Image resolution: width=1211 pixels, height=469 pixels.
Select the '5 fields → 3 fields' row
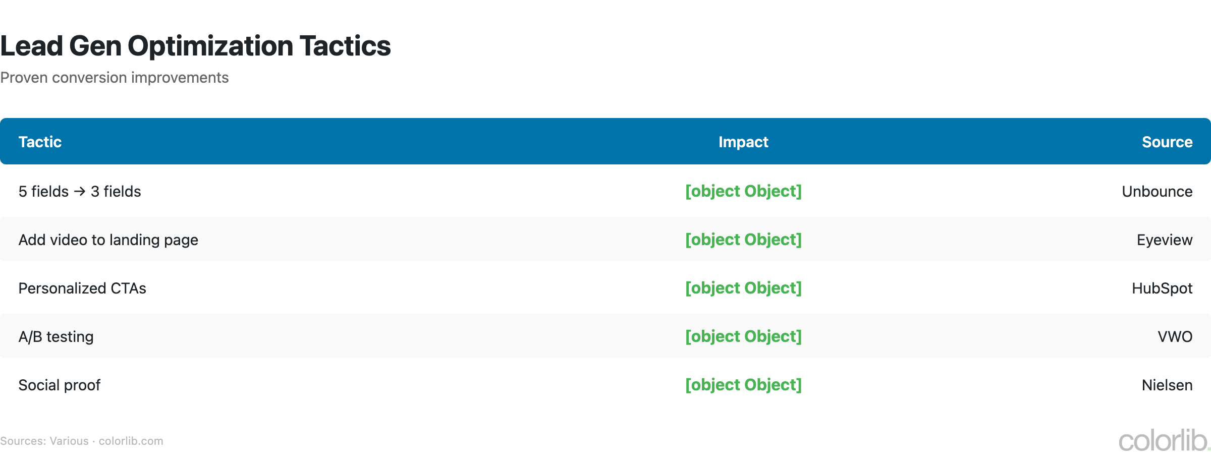[80, 192]
